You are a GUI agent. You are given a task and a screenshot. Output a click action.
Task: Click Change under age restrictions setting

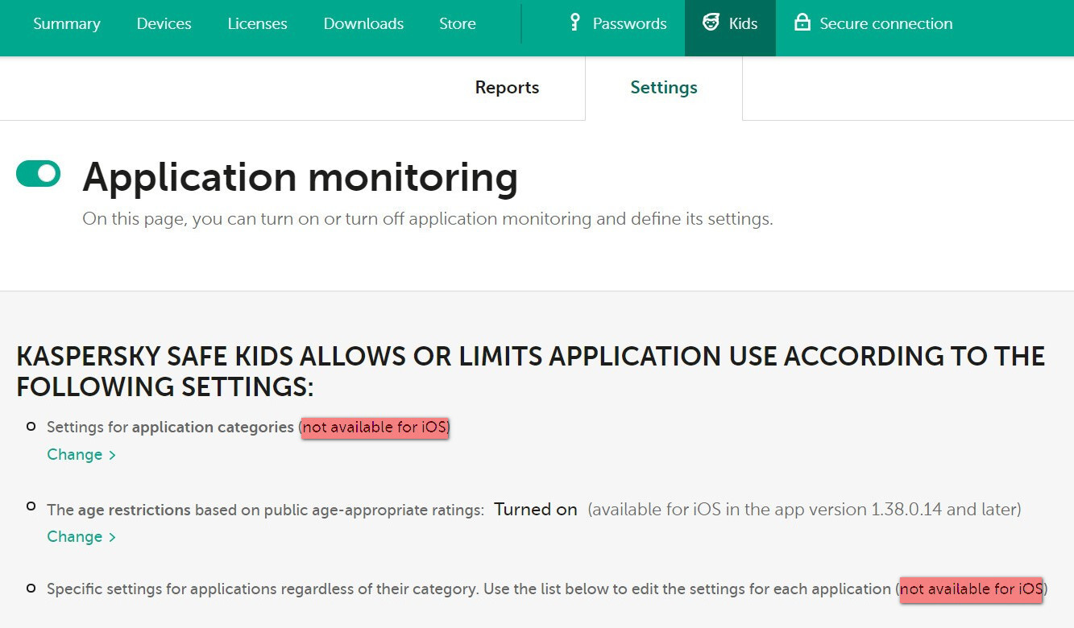81,537
